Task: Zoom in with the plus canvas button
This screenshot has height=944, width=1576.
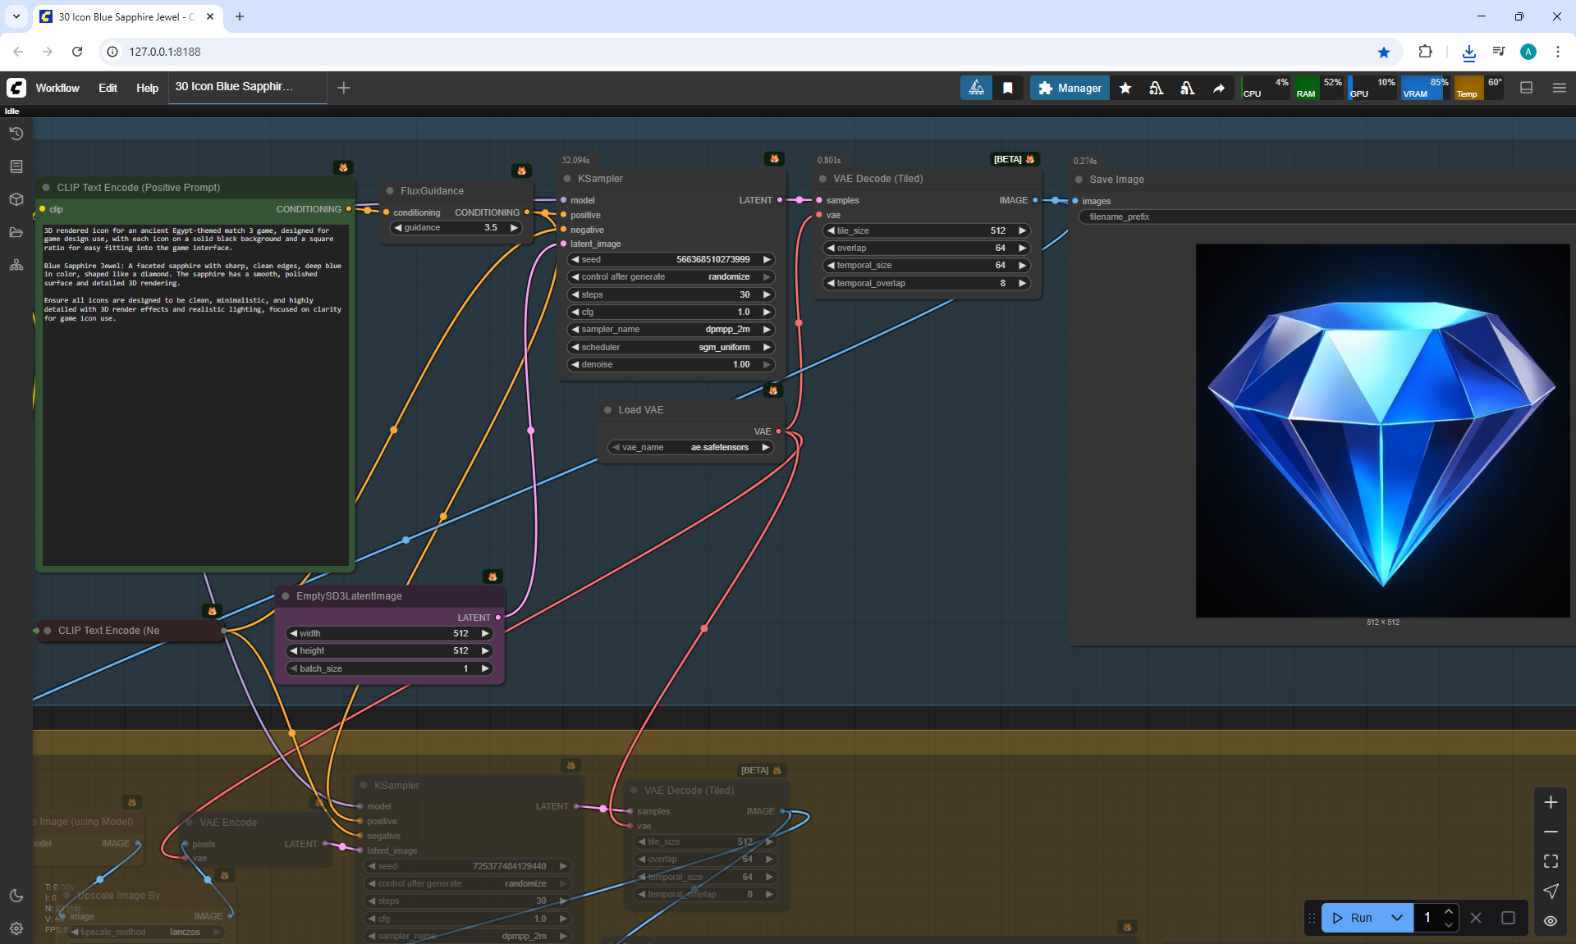Action: pyautogui.click(x=1551, y=802)
